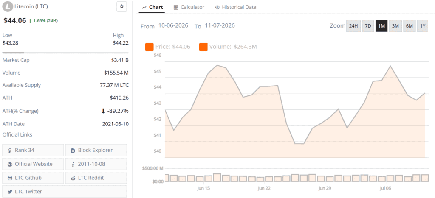The height and width of the screenshot is (198, 435).
Task: Switch to the Chart tab
Action: 152,7
